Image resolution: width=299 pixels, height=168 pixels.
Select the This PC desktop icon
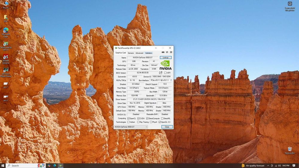pos(6,5)
